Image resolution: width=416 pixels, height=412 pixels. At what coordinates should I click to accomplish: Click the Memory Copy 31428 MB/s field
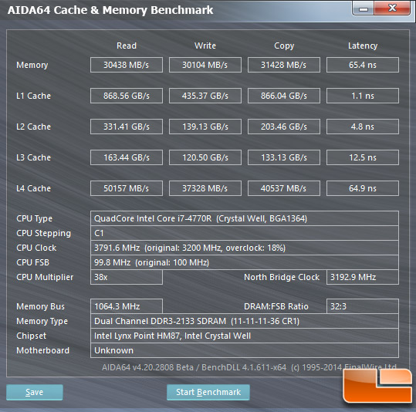pyautogui.click(x=284, y=65)
